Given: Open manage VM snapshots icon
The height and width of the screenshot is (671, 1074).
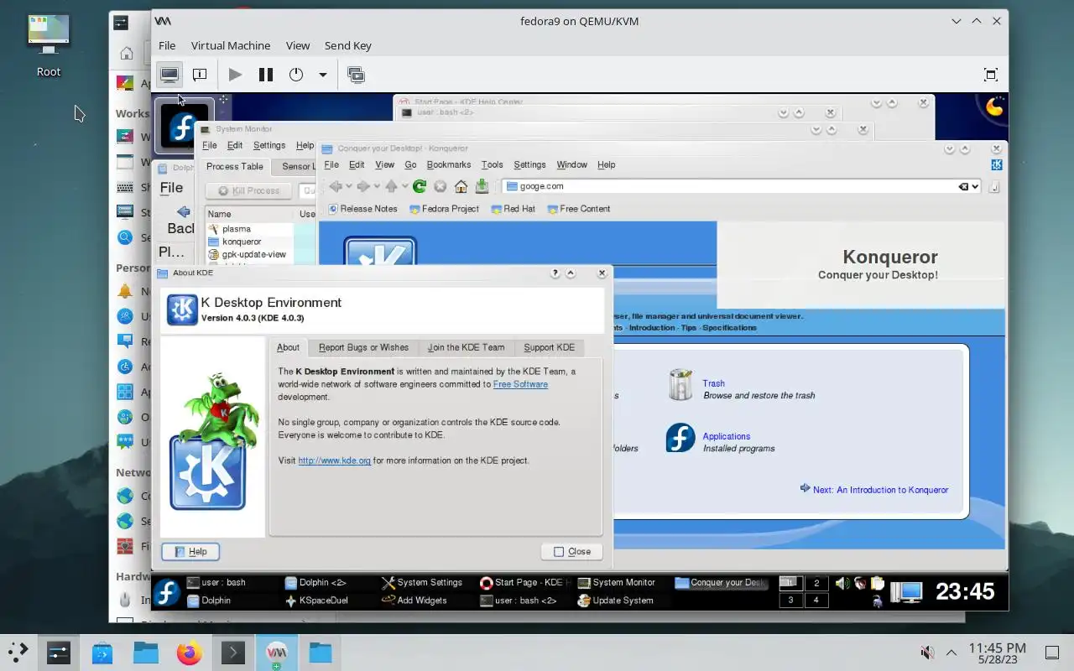Looking at the screenshot, I should (x=356, y=75).
